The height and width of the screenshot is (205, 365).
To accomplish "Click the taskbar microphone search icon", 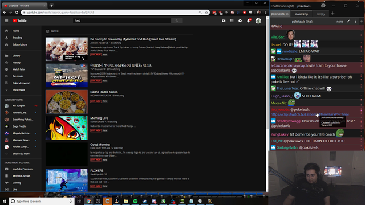I will point(71,201).
